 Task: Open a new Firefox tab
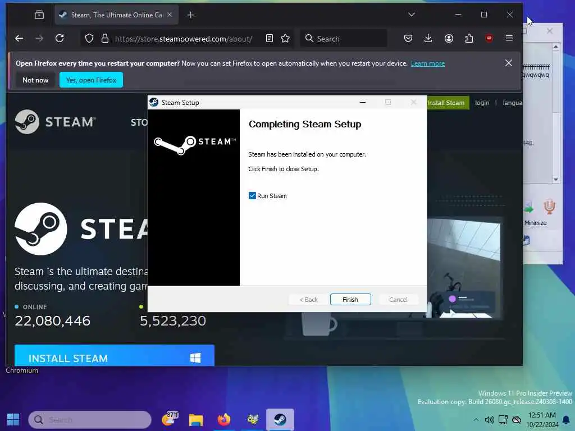pos(191,15)
